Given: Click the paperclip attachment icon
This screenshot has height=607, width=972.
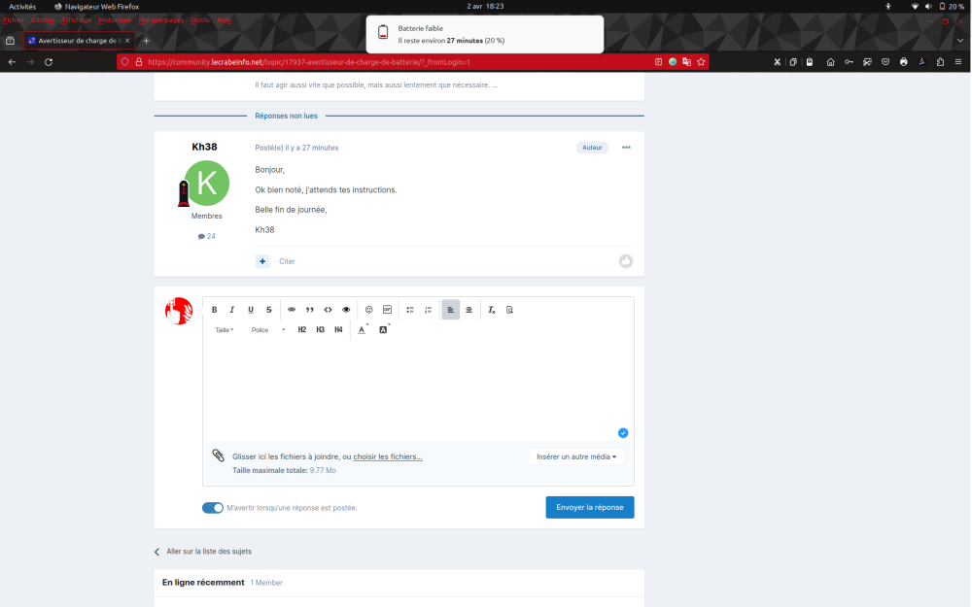Looking at the screenshot, I should pyautogui.click(x=218, y=455).
